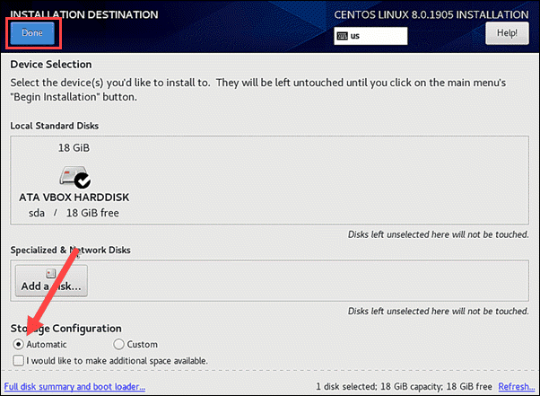Click 1 disk selected status text
The image size is (540, 396).
pyautogui.click(x=404, y=386)
